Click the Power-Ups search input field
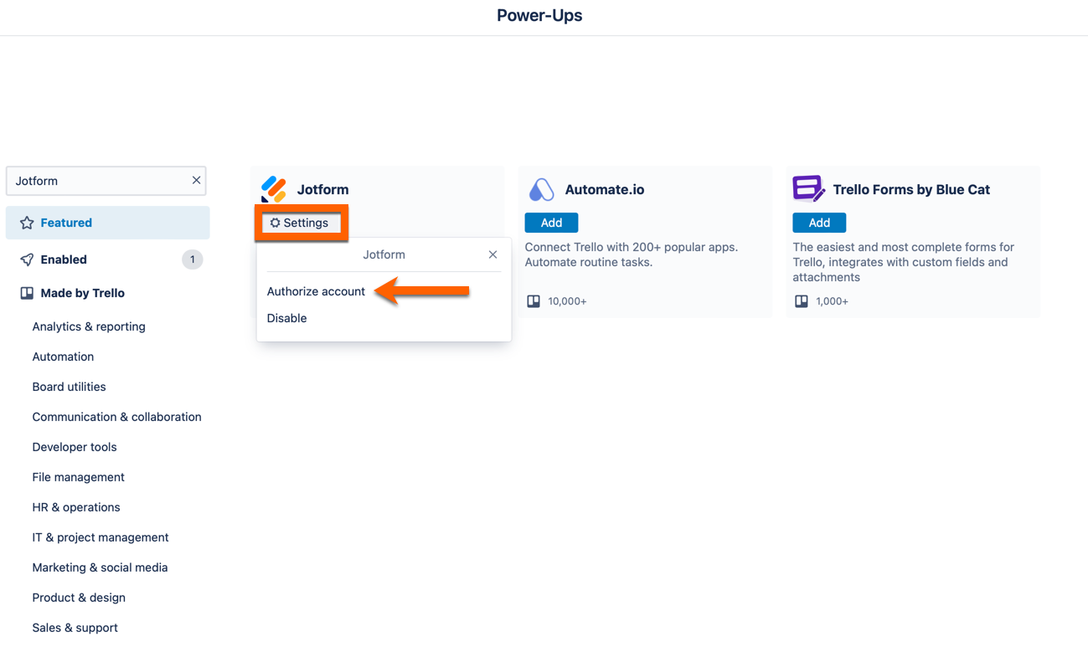The image size is (1088, 647). [99, 181]
